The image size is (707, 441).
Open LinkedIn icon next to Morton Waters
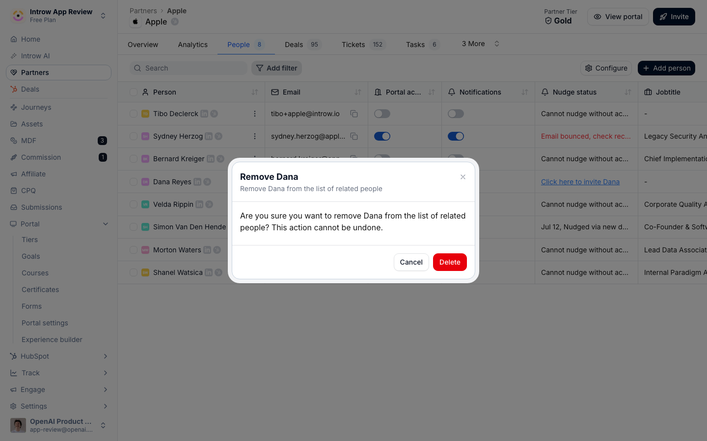(207, 250)
